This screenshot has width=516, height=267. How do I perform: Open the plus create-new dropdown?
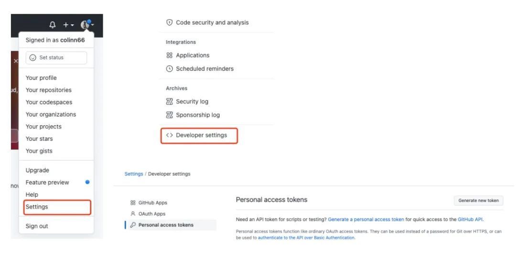(x=69, y=25)
